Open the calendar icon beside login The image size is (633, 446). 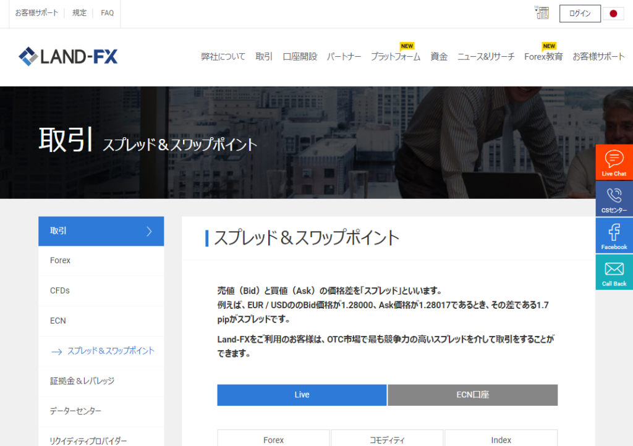[x=542, y=13]
